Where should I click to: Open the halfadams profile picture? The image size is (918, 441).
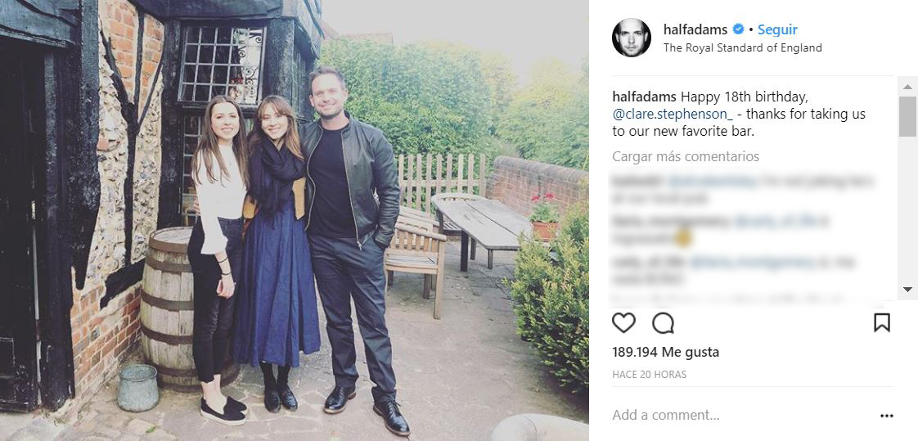632,38
